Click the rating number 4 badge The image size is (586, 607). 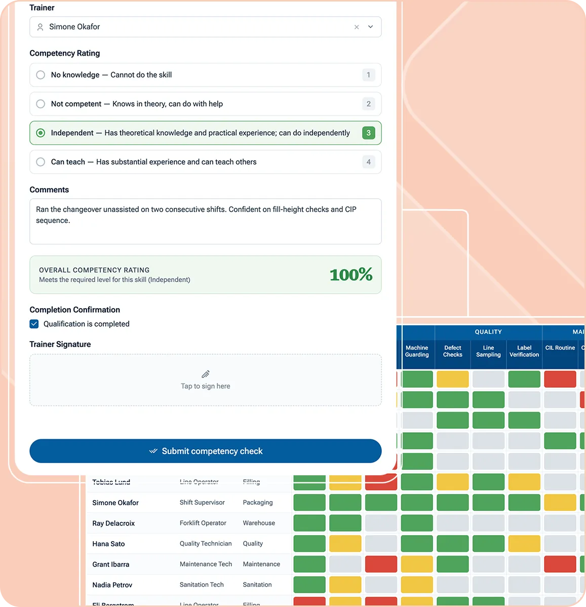(x=369, y=162)
